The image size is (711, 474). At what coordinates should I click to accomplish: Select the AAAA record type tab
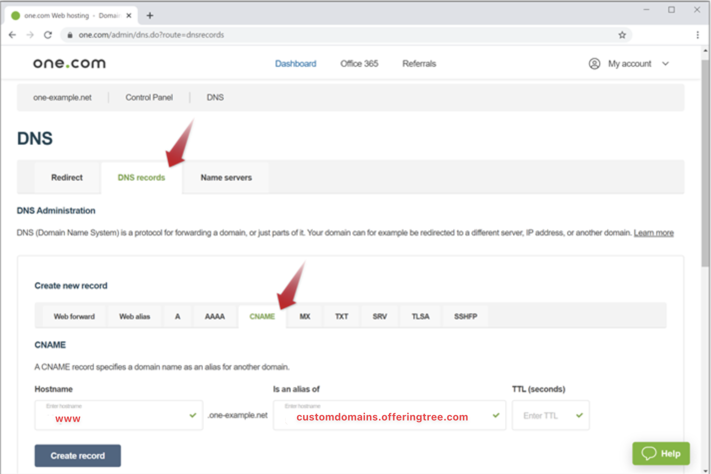point(215,316)
